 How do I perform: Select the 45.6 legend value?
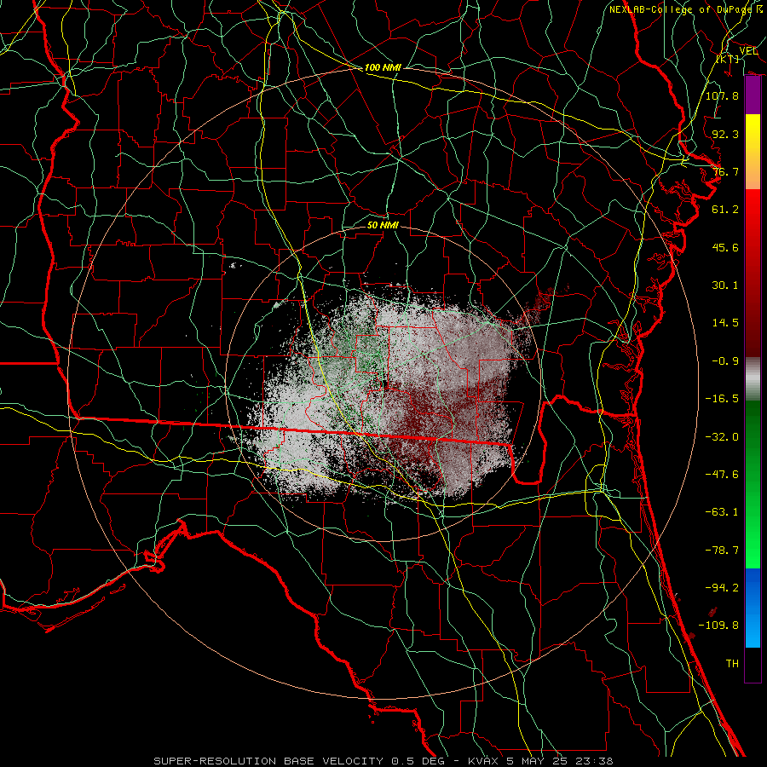click(725, 247)
